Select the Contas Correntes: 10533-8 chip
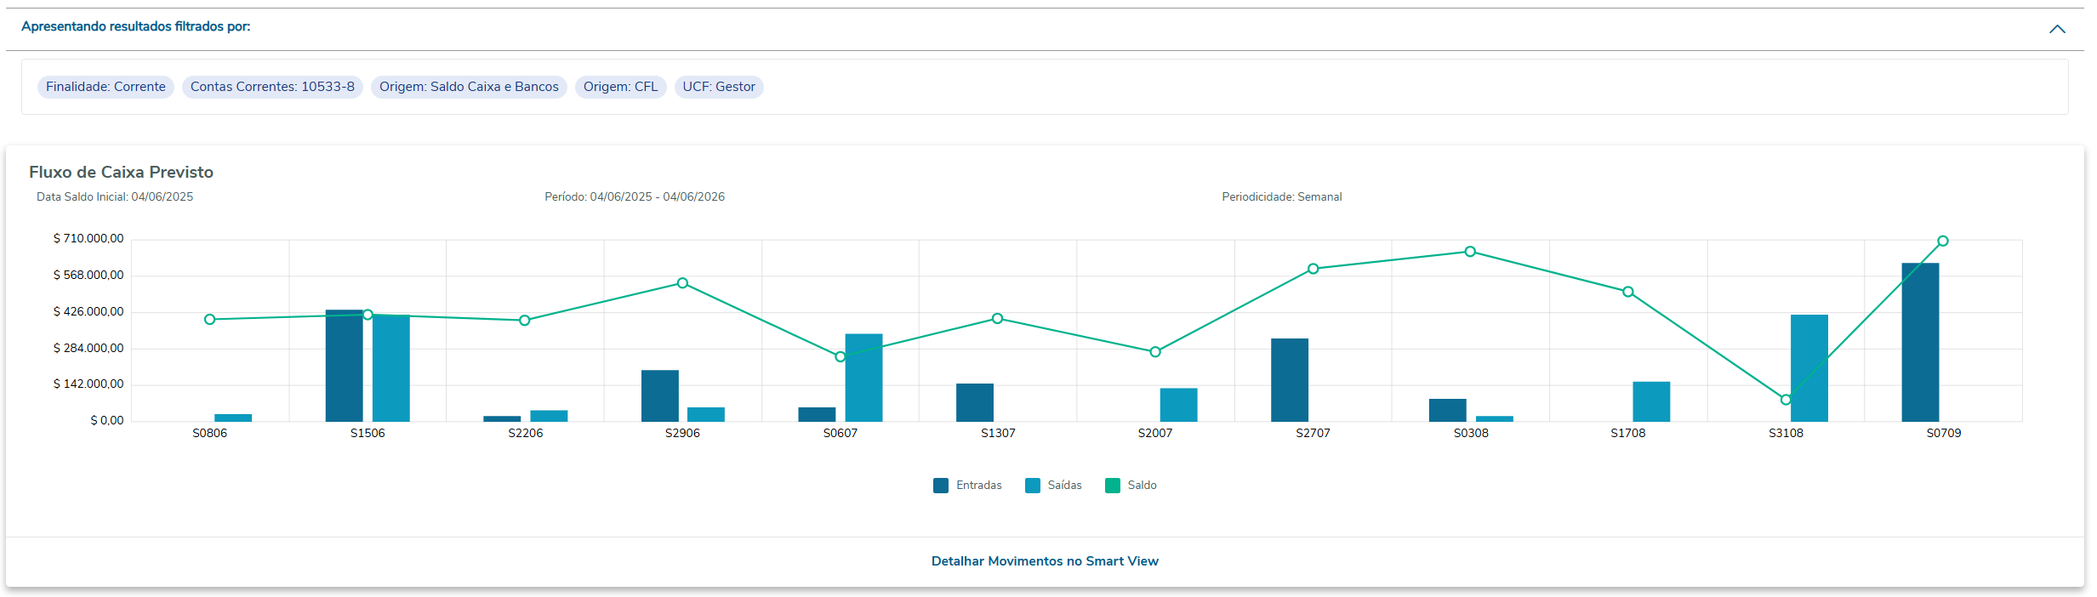 pyautogui.click(x=272, y=87)
